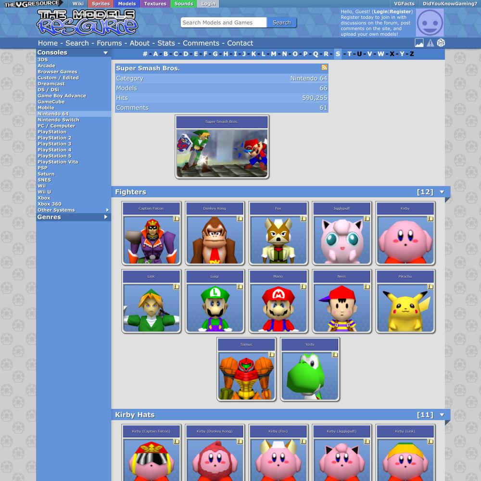
Task: Collapse the Fighters section
Action: click(x=442, y=192)
